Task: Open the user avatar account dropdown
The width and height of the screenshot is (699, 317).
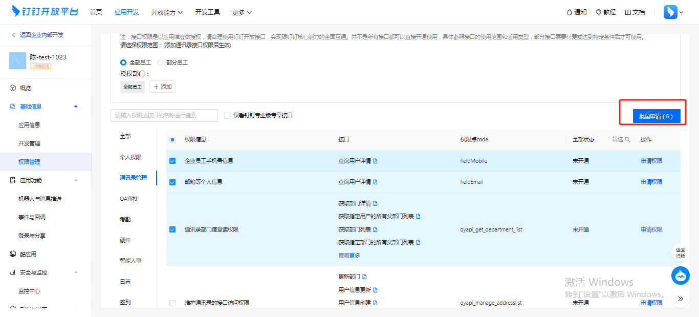Action: point(673,12)
